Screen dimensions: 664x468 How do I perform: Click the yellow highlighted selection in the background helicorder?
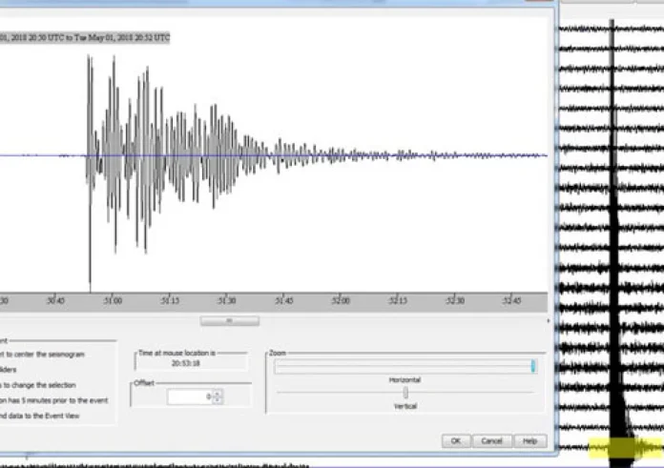(x=626, y=448)
